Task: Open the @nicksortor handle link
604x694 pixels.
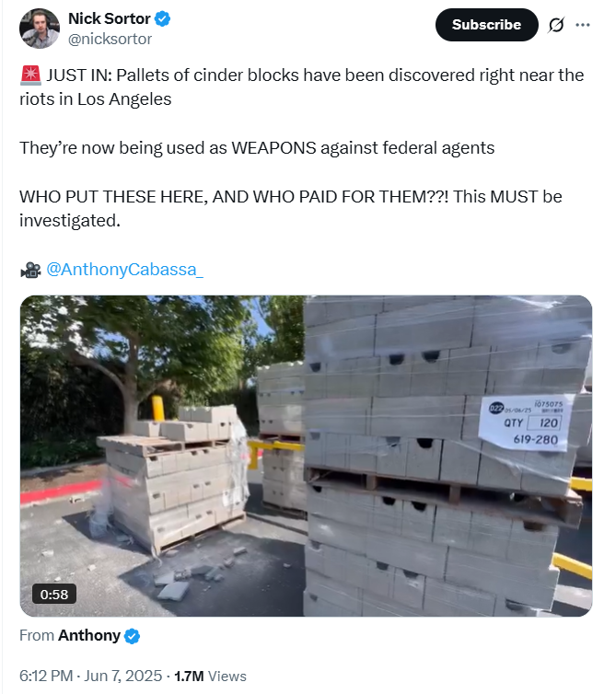Action: click(110, 39)
